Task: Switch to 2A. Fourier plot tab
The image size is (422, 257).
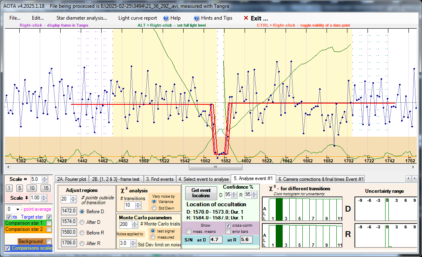Action: click(x=72, y=179)
